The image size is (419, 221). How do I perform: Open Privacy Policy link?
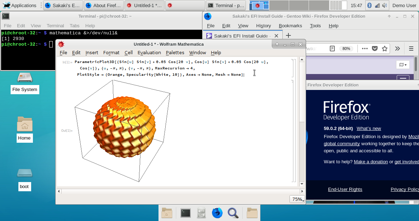click(404, 189)
